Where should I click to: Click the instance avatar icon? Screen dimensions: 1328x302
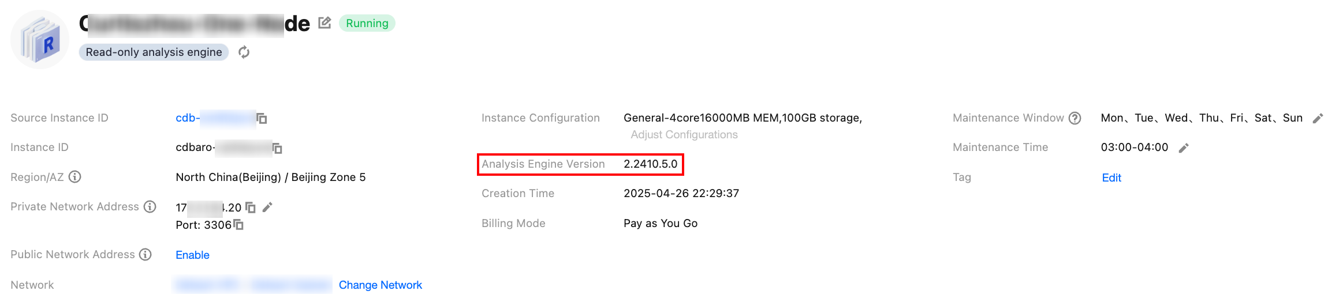pyautogui.click(x=40, y=40)
